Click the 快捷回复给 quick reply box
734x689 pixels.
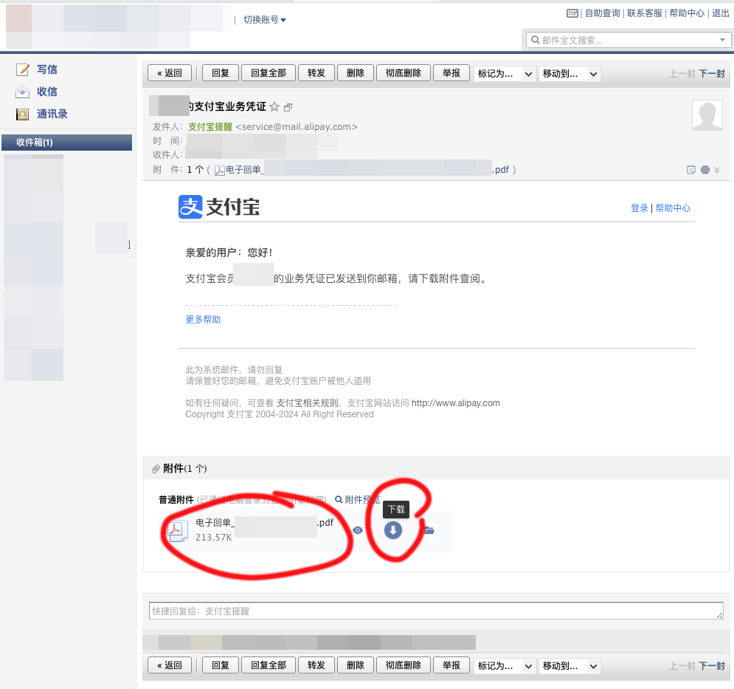point(436,611)
